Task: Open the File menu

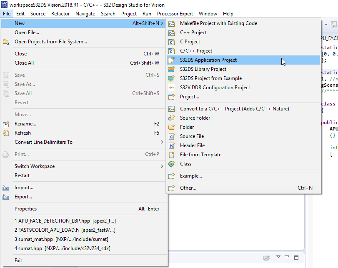Action: click(7, 14)
